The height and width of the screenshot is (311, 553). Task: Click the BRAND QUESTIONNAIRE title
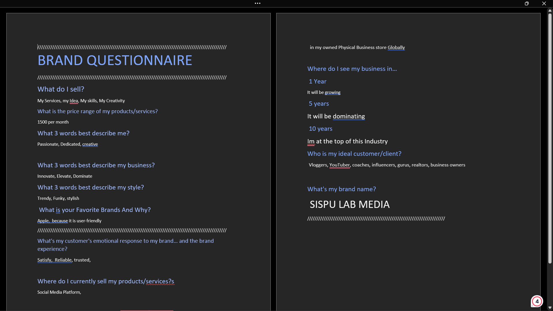[x=115, y=60]
